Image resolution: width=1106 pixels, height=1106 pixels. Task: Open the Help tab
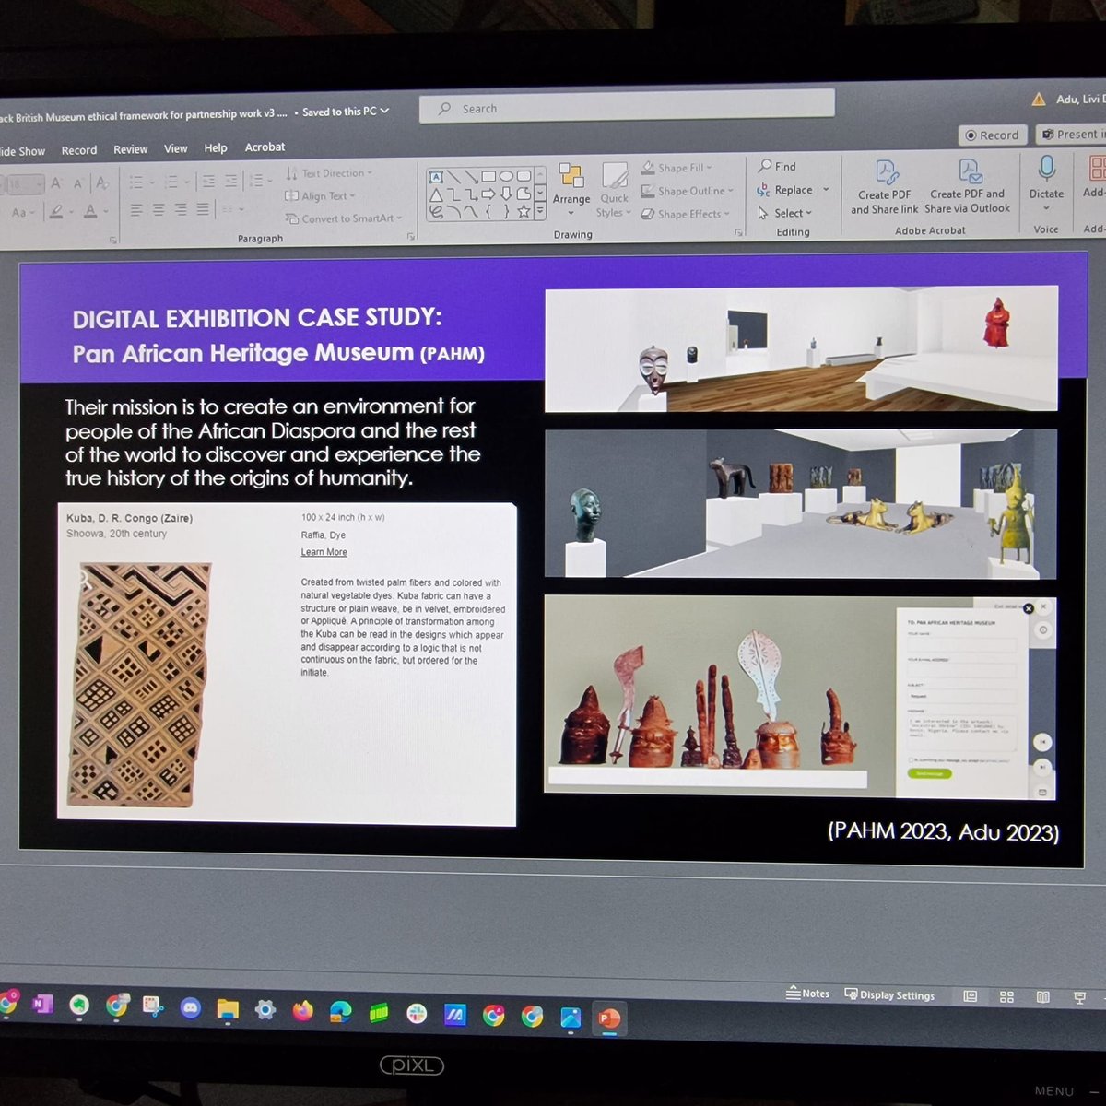click(216, 147)
